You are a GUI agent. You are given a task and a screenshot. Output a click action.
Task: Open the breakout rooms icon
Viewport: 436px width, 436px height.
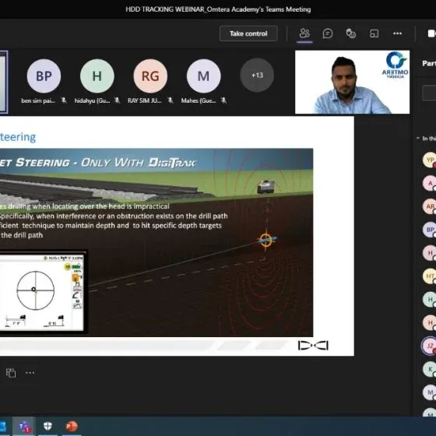[x=374, y=33]
